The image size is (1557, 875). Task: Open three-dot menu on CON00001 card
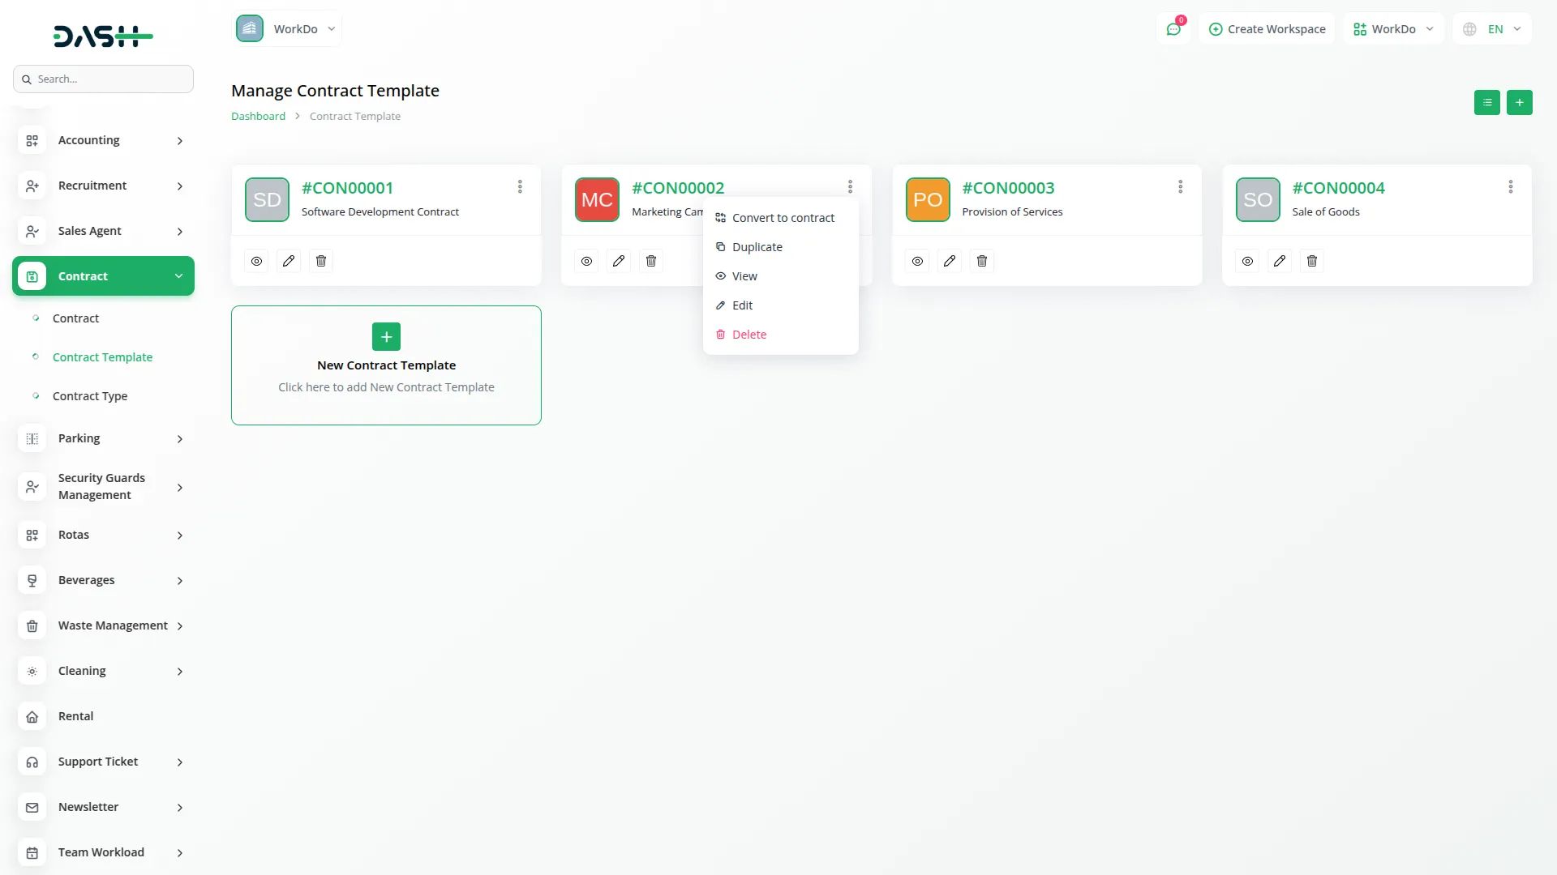click(x=520, y=187)
